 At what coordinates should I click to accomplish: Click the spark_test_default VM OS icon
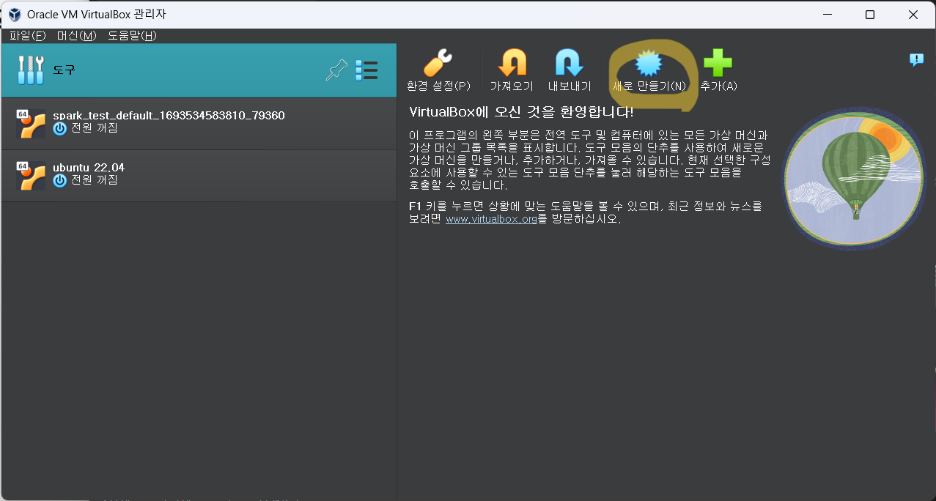pyautogui.click(x=31, y=124)
